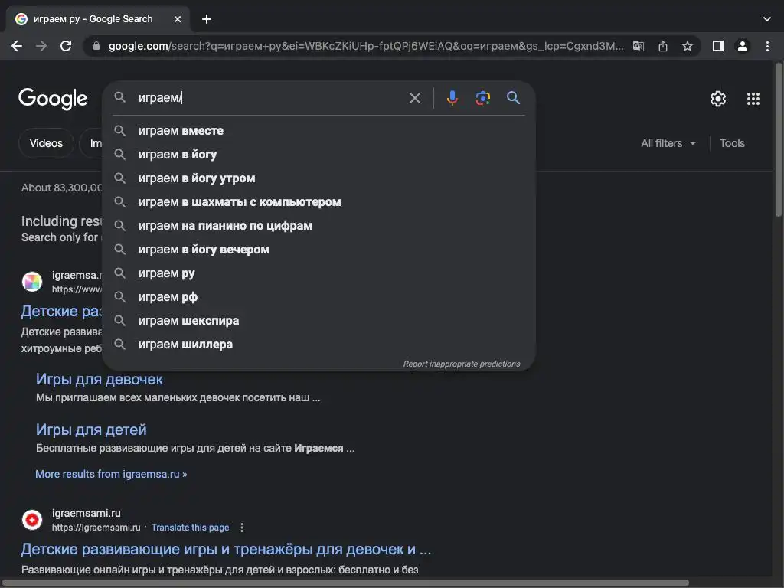Click the igraemsa.ru site favicon

click(x=32, y=282)
